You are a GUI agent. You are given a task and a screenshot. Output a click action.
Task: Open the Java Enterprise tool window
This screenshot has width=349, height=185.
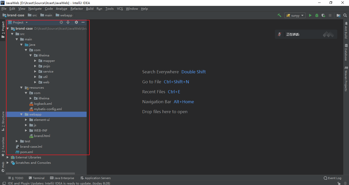(62, 178)
